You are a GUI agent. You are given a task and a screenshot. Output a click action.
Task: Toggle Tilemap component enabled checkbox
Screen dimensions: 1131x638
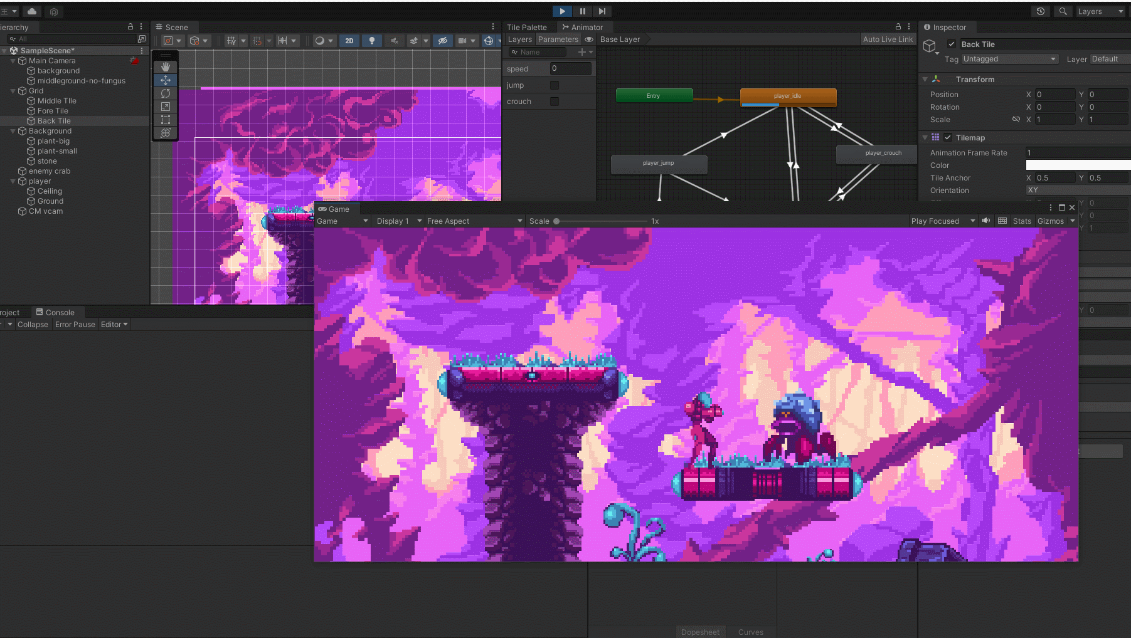[948, 137]
